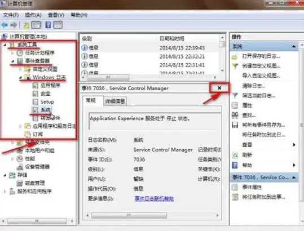Click the Forward arrow toolbar icon
This screenshot has width=304, height=231.
point(14,25)
